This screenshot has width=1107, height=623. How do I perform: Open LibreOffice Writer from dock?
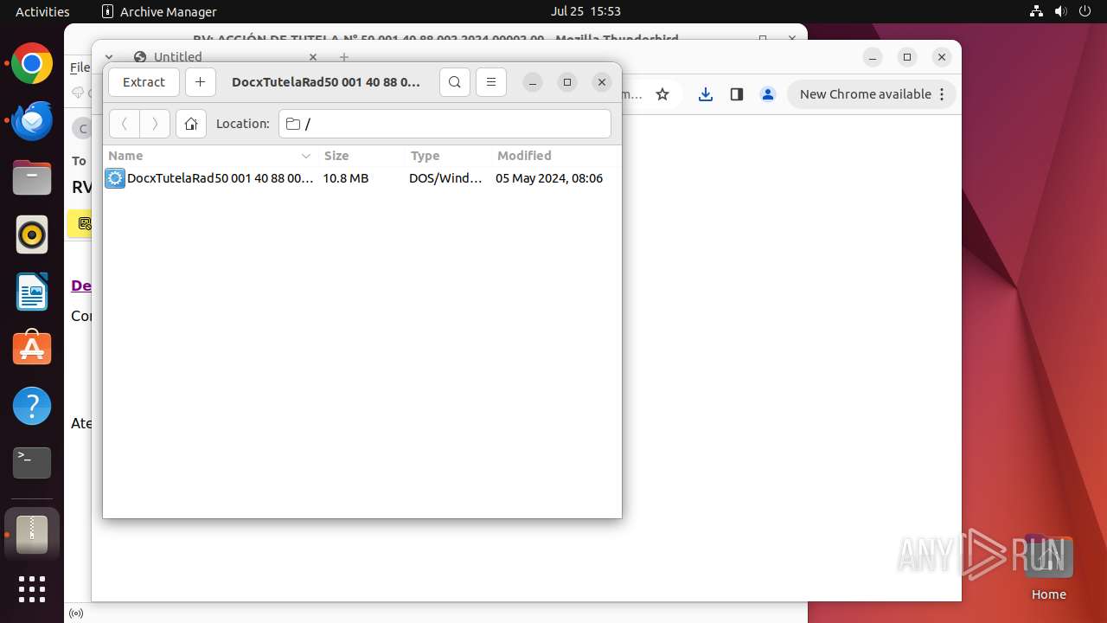tap(32, 292)
